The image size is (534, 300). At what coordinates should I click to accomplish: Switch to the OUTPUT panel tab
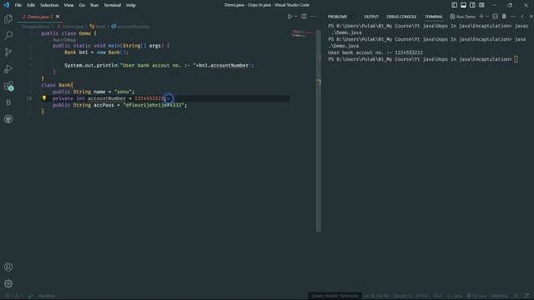[371, 17]
